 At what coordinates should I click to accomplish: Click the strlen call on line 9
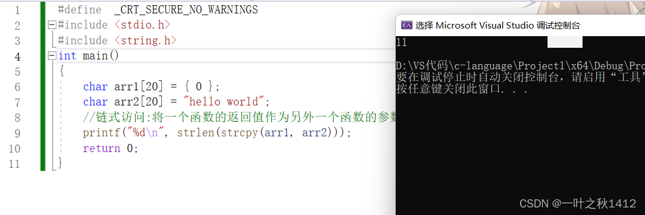click(196, 133)
